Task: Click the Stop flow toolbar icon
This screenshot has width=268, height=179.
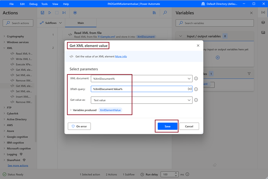Action: (57, 13)
